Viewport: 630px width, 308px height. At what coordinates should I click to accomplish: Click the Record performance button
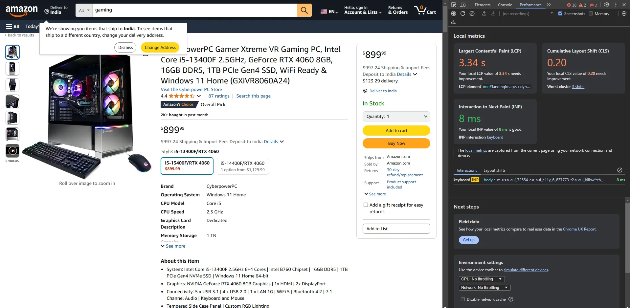pos(454,13)
